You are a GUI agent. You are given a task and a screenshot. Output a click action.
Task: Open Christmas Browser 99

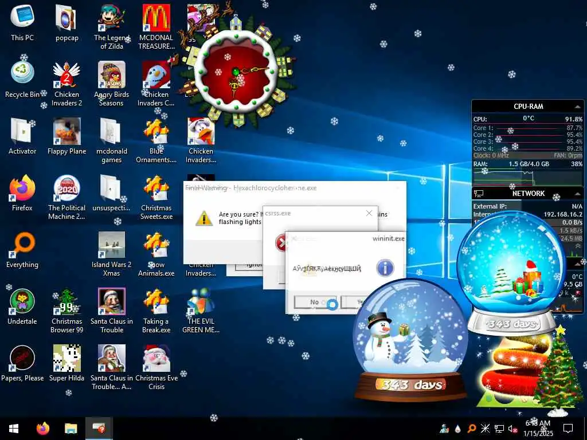66,311
